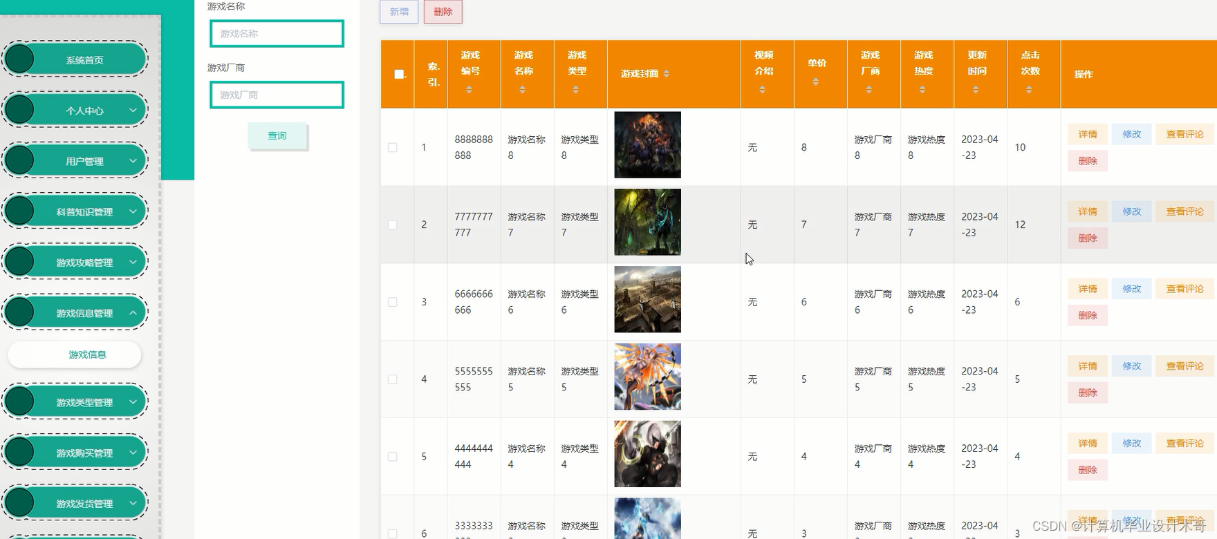
Task: Click the 查询 search button
Action: point(277,135)
